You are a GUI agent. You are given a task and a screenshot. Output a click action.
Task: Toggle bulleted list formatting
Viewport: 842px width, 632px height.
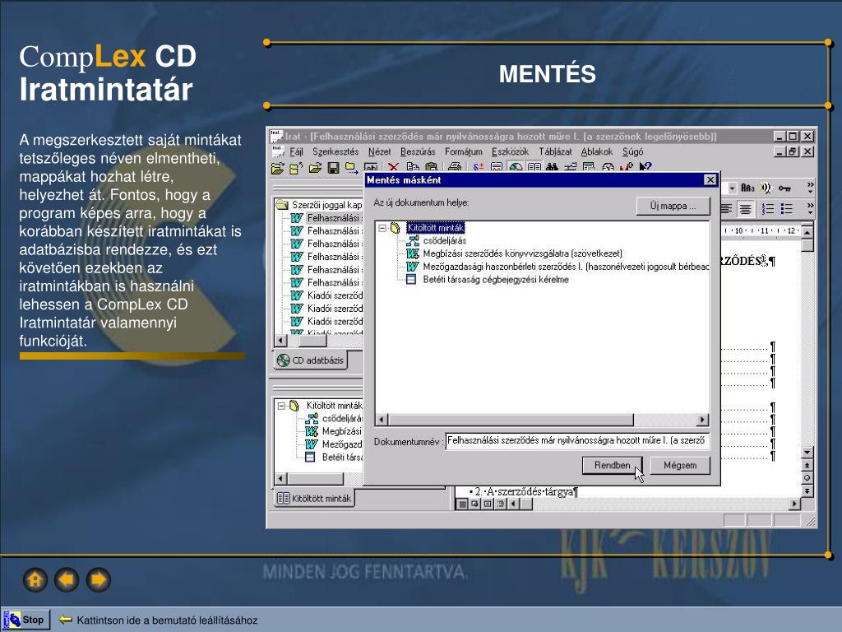click(x=787, y=208)
